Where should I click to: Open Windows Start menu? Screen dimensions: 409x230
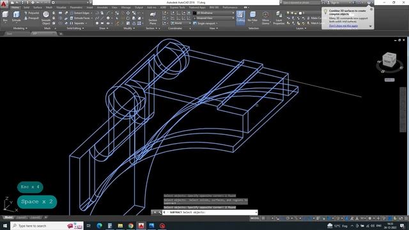[x=5, y=226]
